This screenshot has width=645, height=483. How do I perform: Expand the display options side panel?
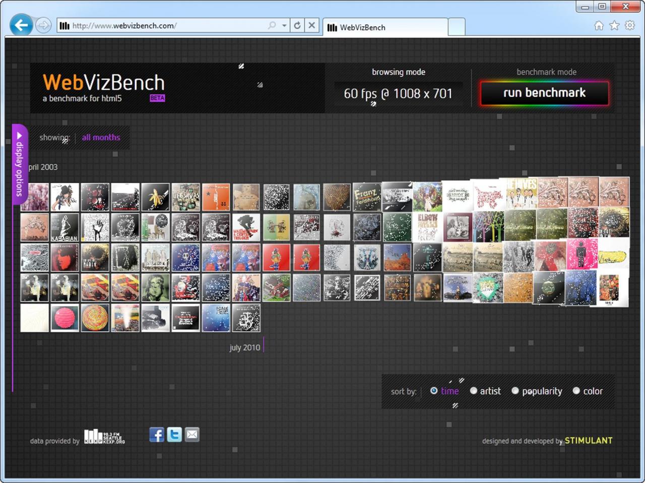(x=19, y=164)
